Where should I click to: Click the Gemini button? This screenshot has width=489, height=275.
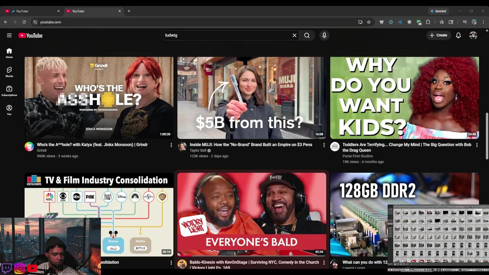[438, 11]
